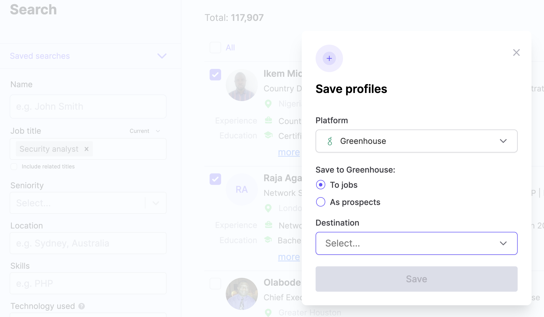Image resolution: width=544 pixels, height=317 pixels.
Task: Select the To jobs radio option
Action: tap(321, 185)
